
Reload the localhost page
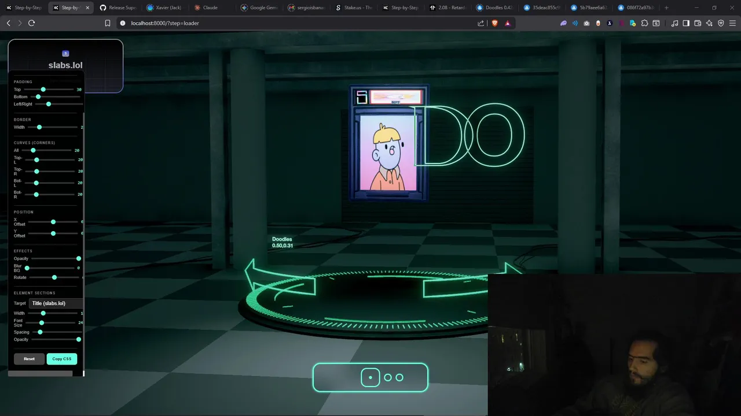(x=31, y=23)
